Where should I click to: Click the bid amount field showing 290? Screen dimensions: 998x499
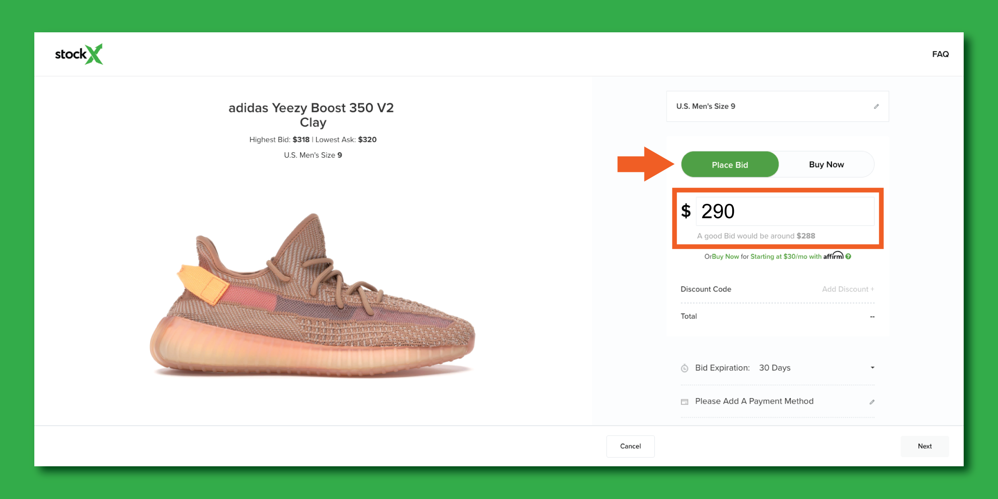click(785, 211)
